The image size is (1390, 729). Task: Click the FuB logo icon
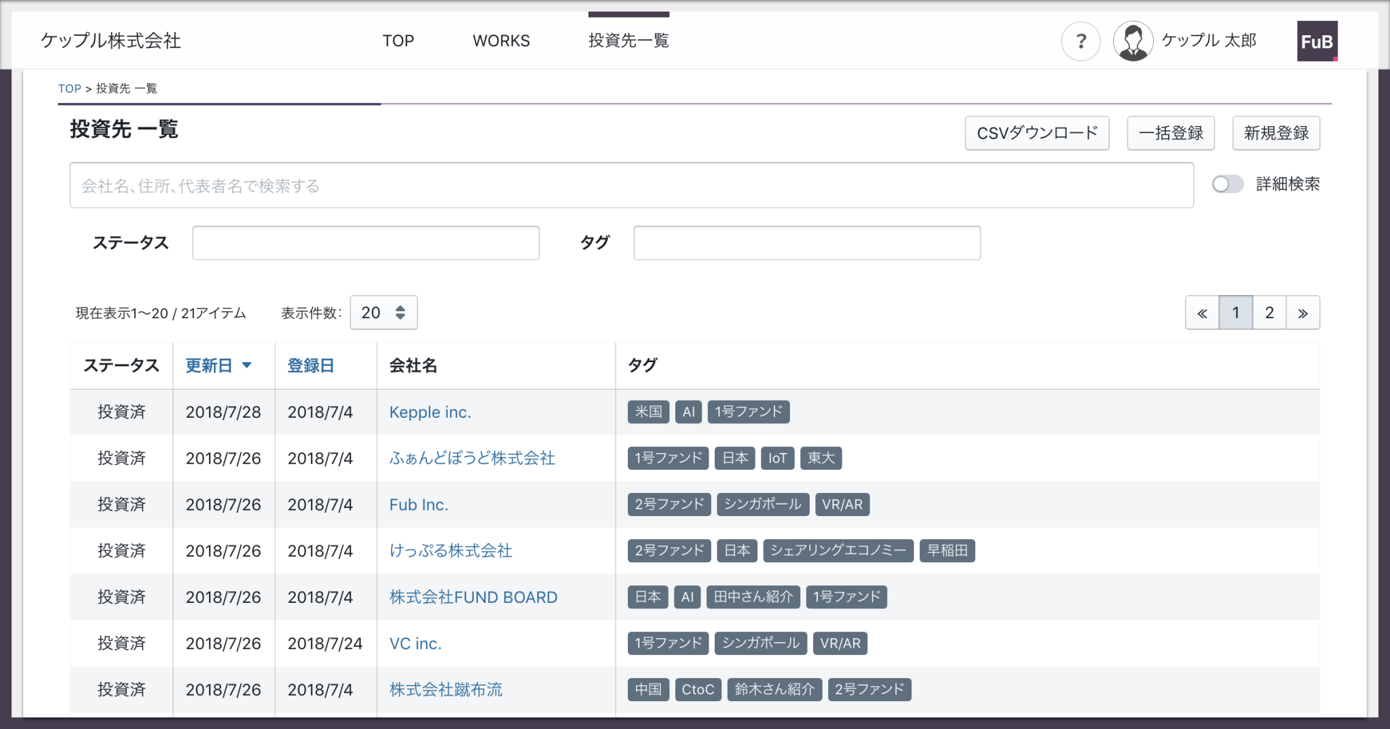[x=1317, y=41]
